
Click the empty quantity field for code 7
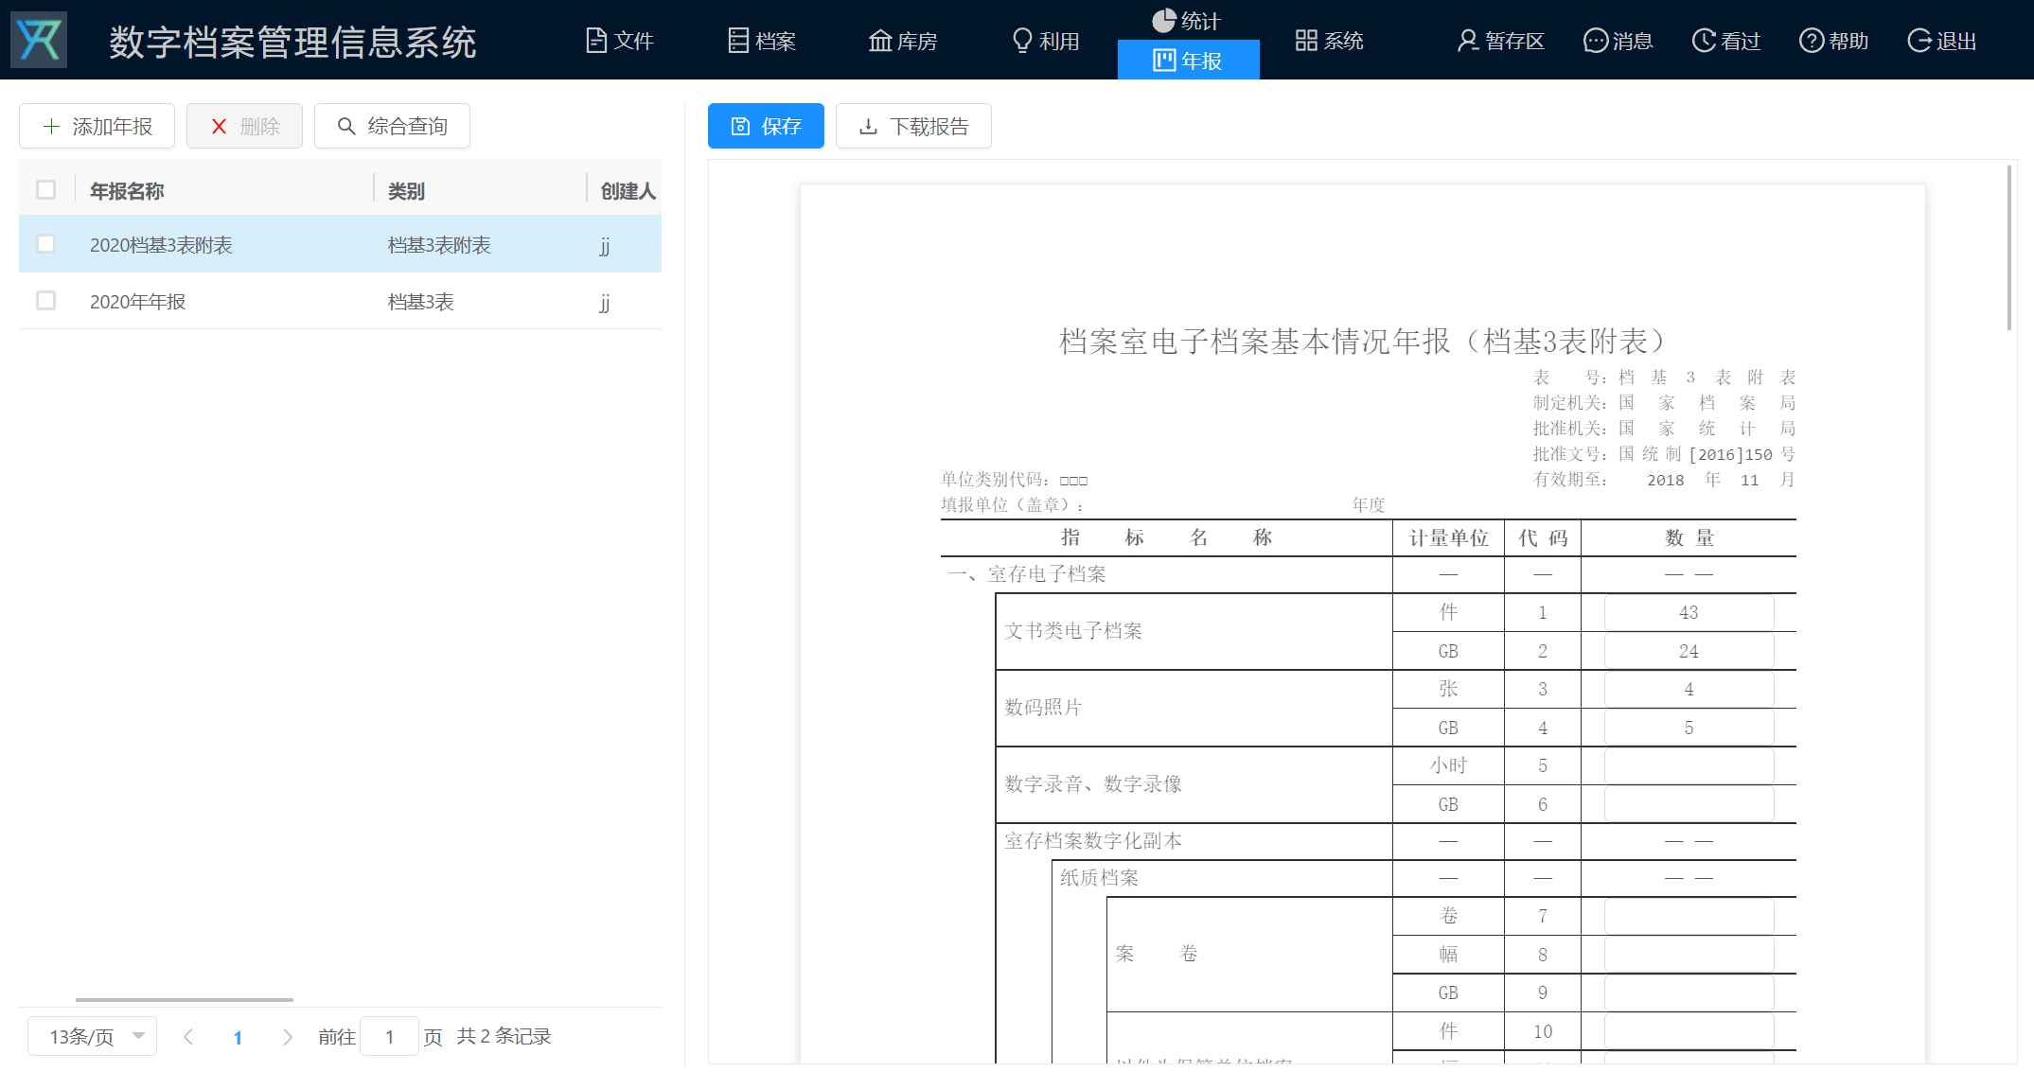click(1689, 916)
